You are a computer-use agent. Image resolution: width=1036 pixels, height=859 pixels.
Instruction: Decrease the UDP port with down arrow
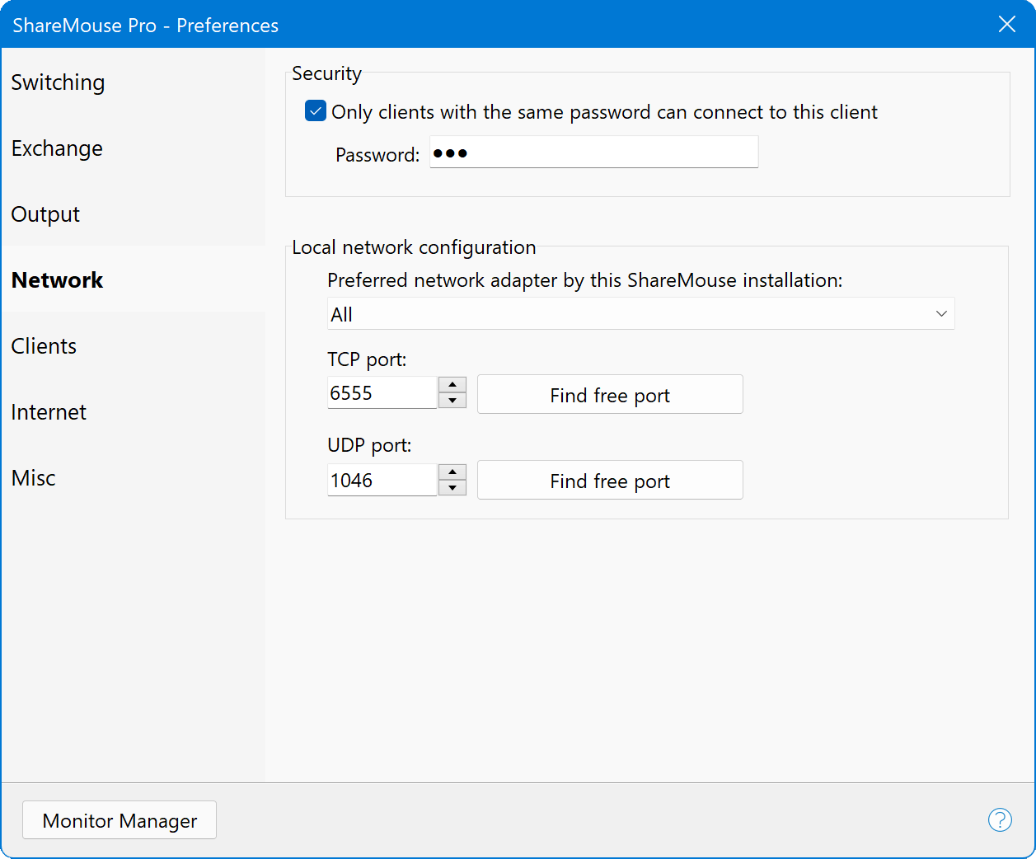[452, 487]
